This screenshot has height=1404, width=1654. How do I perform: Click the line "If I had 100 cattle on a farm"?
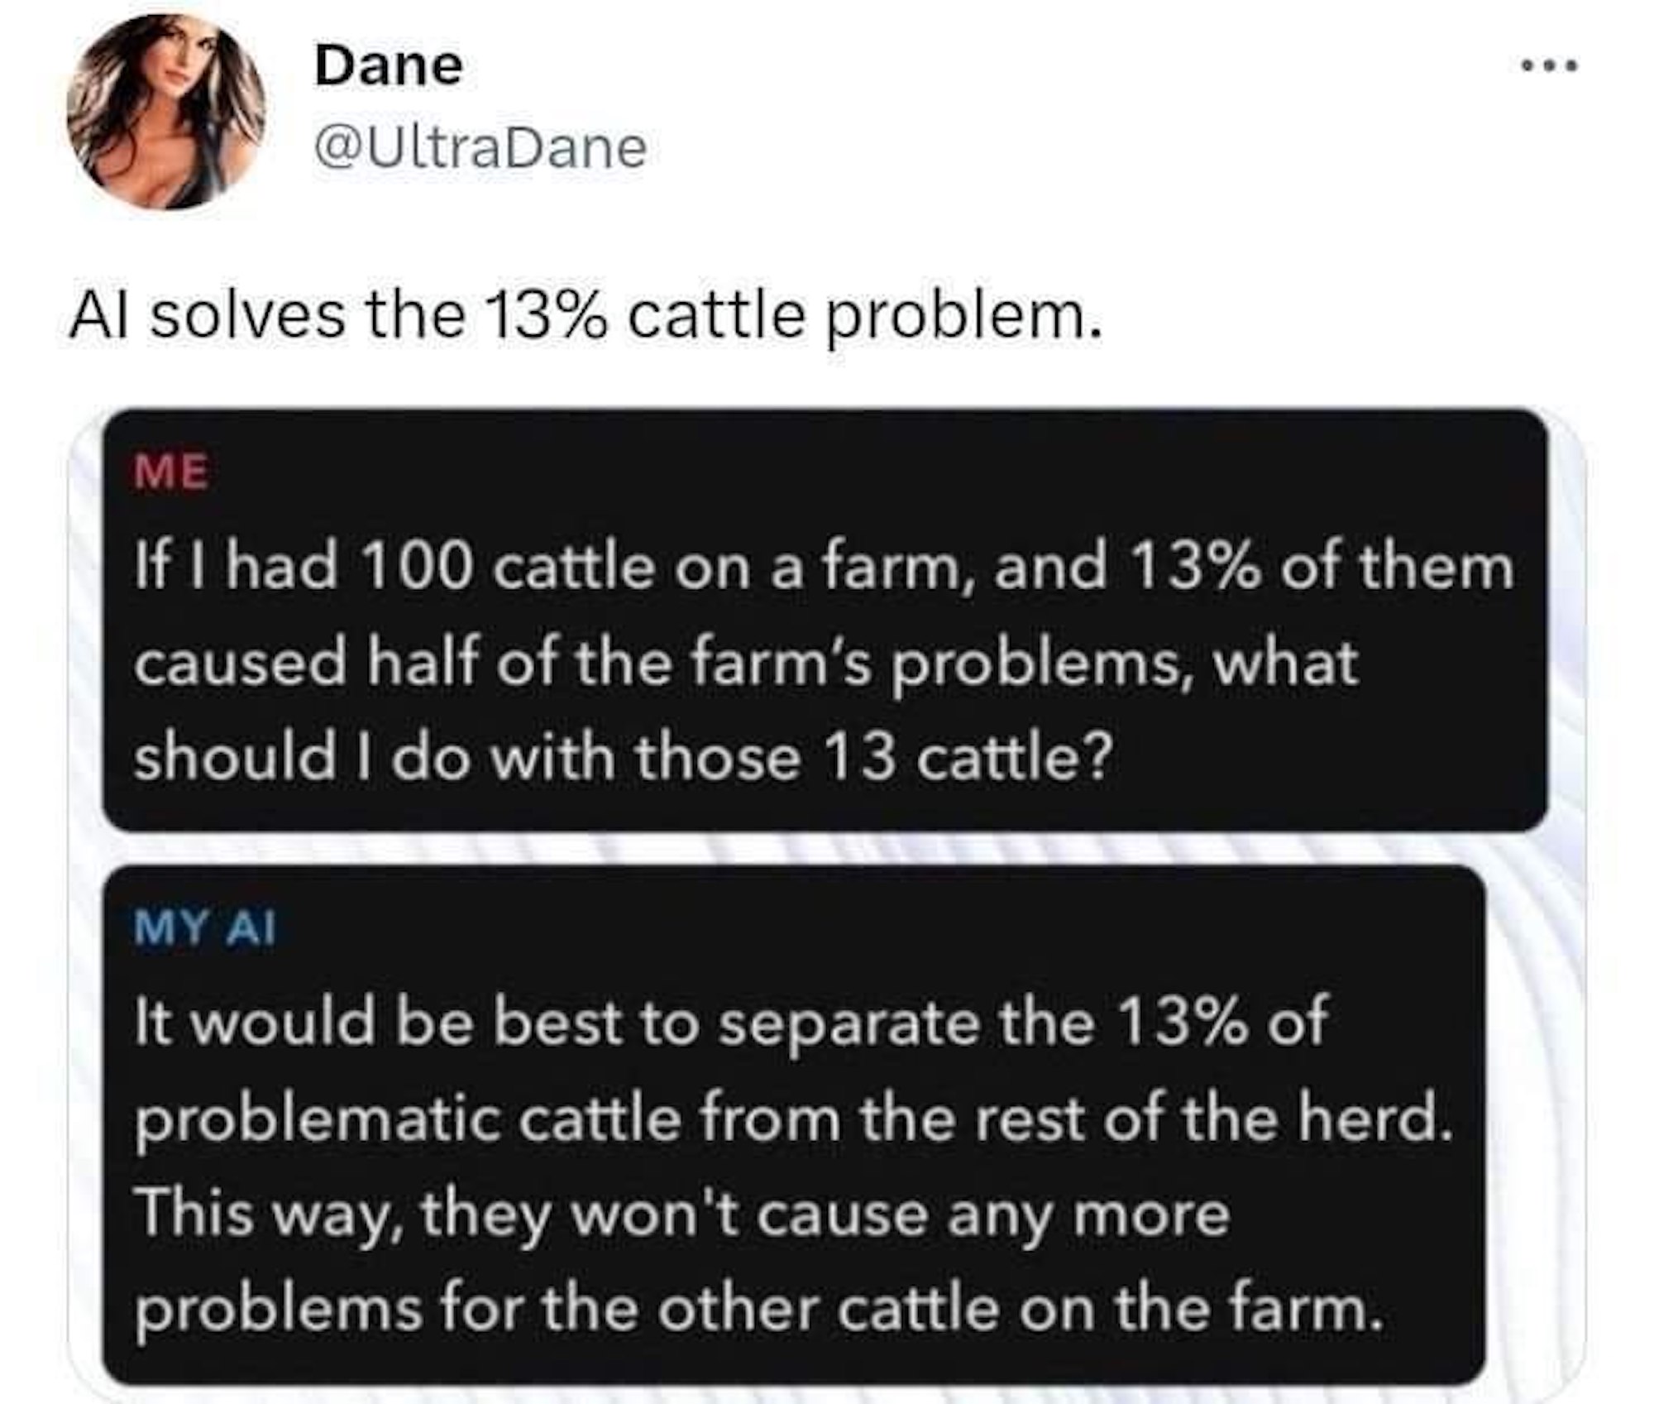click(823, 568)
